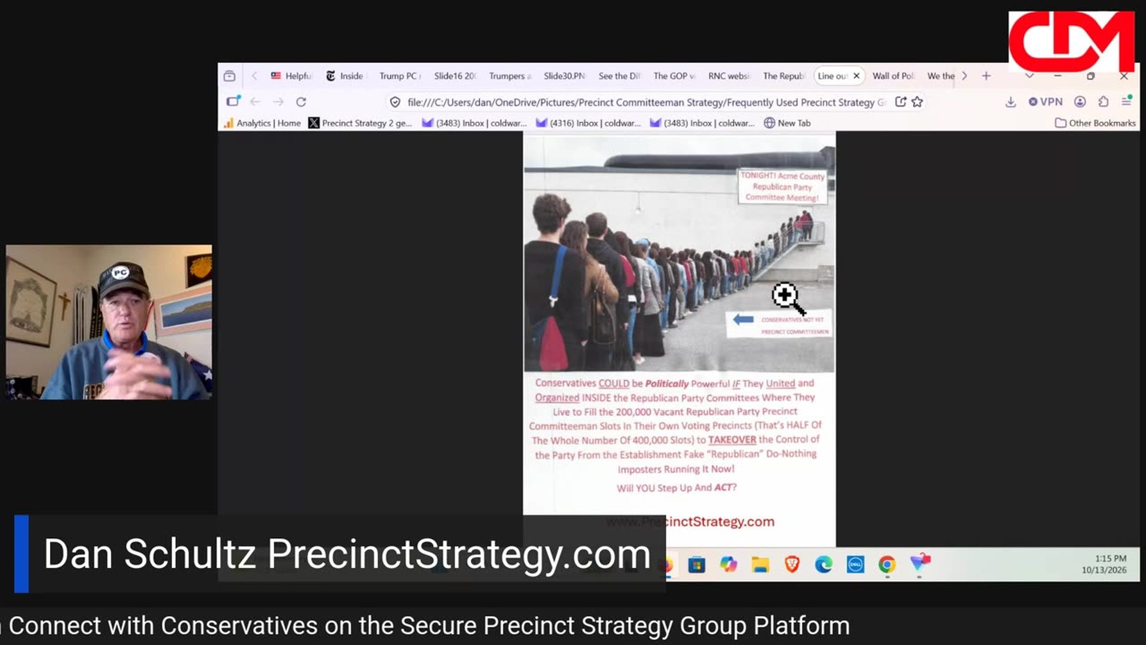The height and width of the screenshot is (645, 1146).
Task: Open the browser hamburger menu
Action: pyautogui.click(x=1126, y=102)
